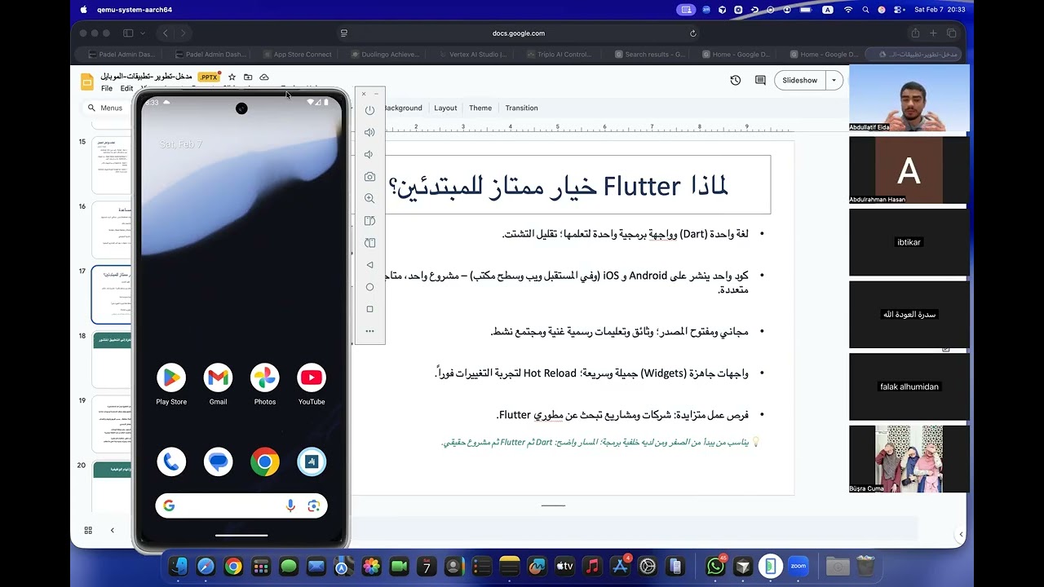
Task: Click the emulator volume down icon
Action: 369,154
